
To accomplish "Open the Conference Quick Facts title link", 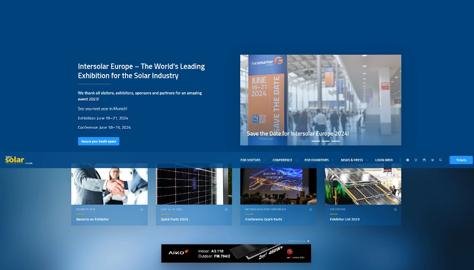I will [x=263, y=219].
